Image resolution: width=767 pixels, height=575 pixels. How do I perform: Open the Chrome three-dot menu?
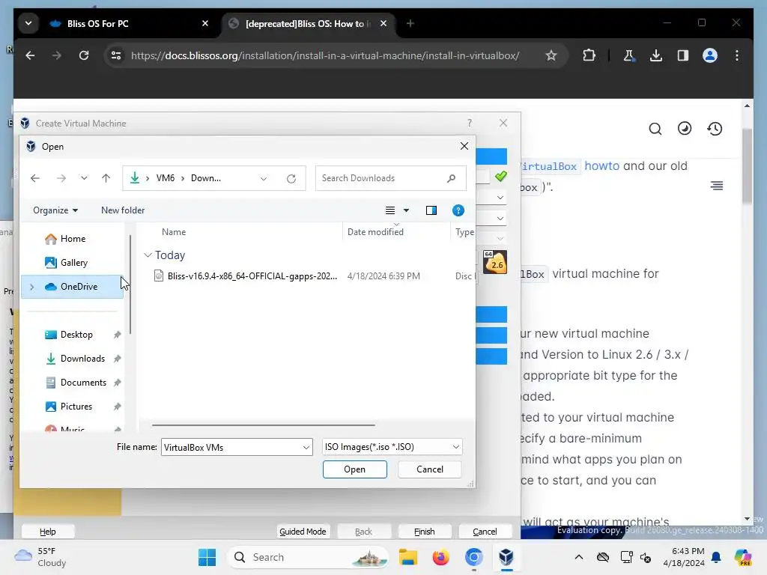(x=737, y=55)
